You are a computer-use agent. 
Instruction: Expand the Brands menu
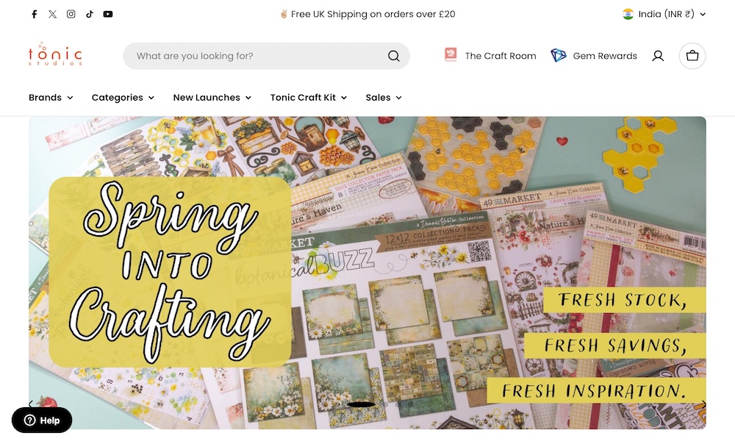(x=51, y=98)
